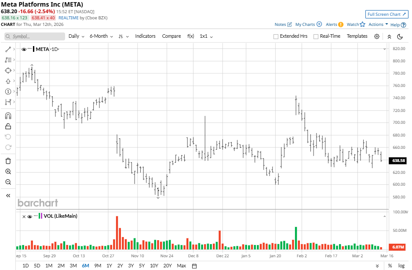
Task: Collapse the main chart pane chevron
Action: click(384, 49)
